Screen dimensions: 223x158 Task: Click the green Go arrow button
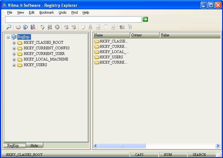coord(145,19)
